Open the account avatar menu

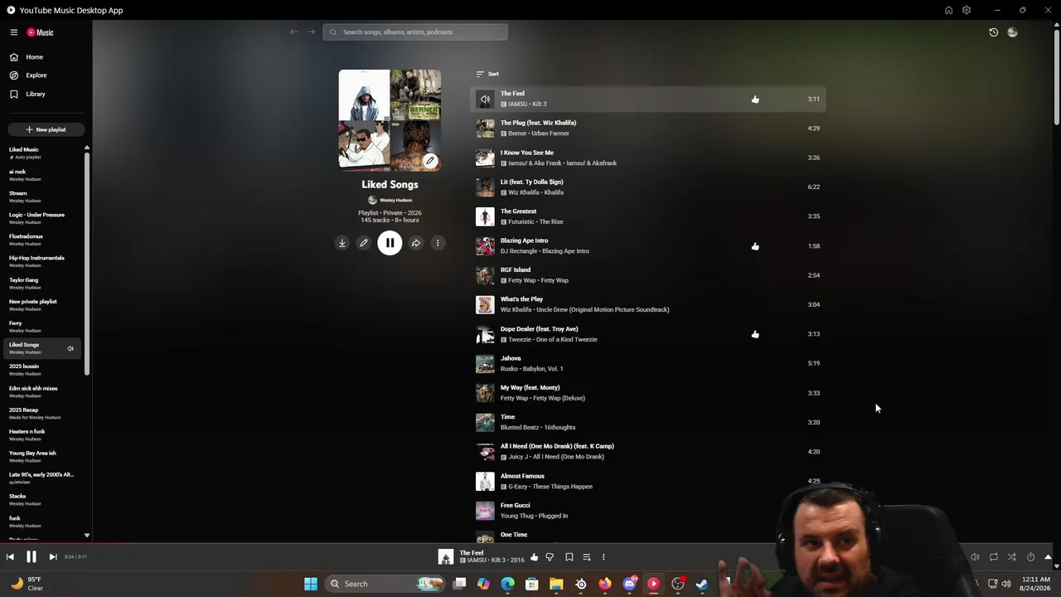tap(1012, 32)
